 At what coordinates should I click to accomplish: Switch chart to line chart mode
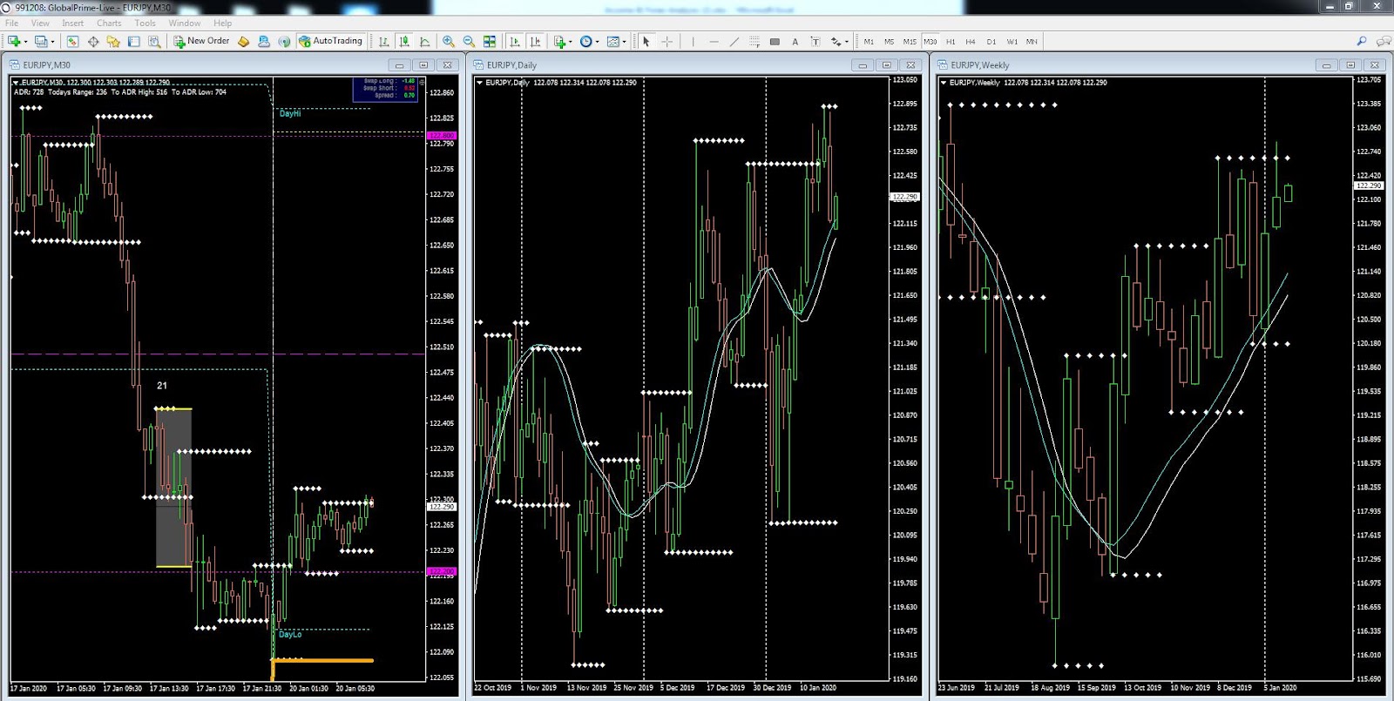point(425,41)
